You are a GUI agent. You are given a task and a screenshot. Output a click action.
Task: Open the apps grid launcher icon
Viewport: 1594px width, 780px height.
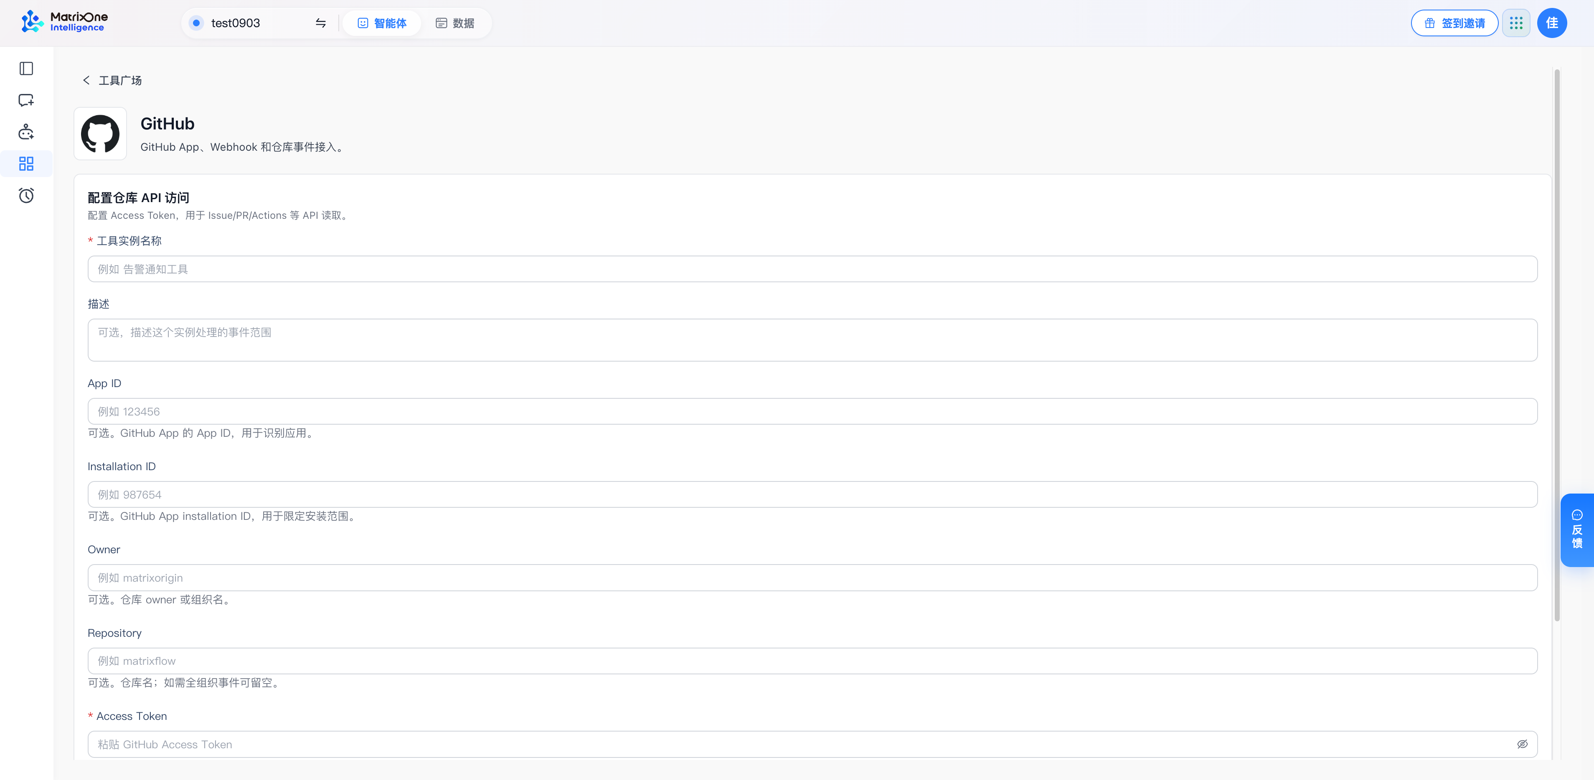(x=1515, y=23)
